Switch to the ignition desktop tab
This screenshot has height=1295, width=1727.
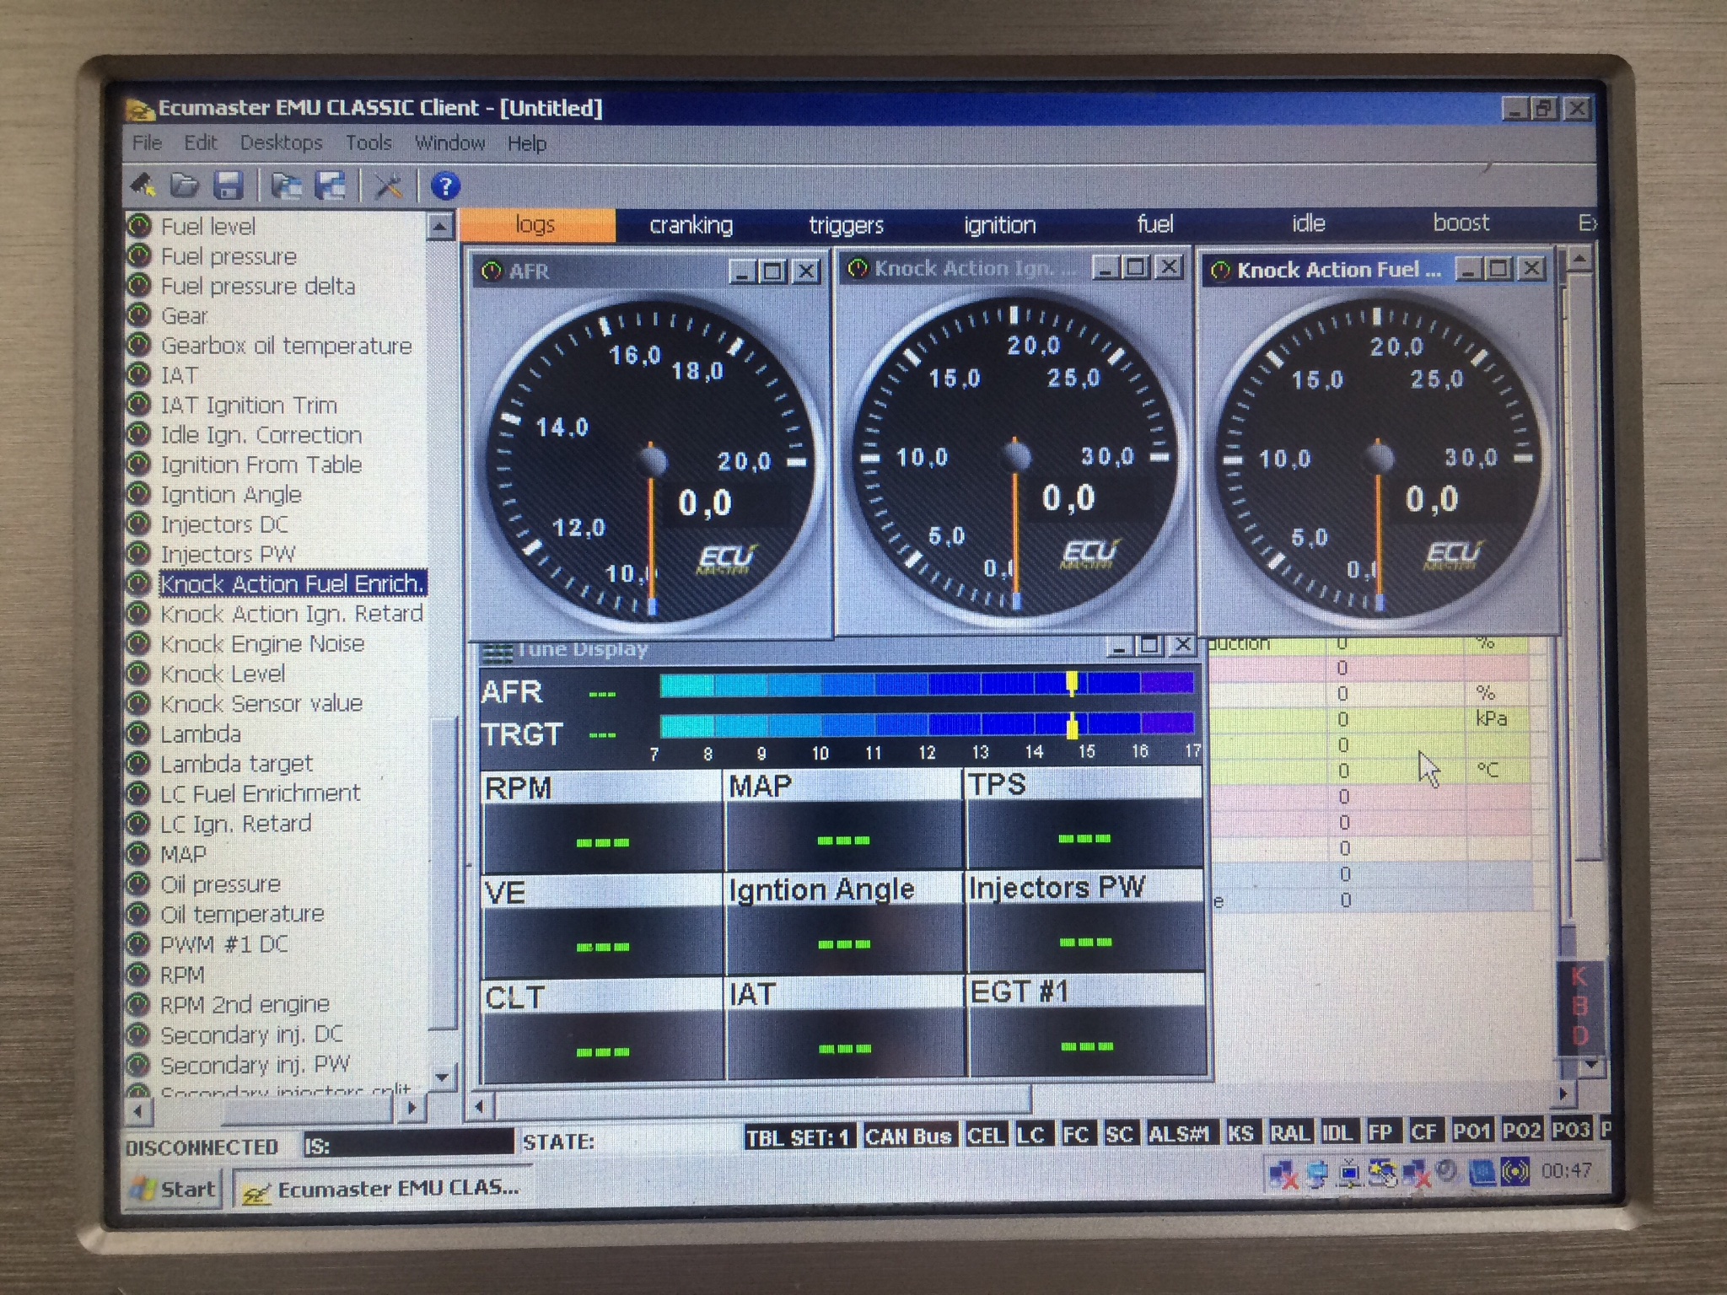coord(999,225)
